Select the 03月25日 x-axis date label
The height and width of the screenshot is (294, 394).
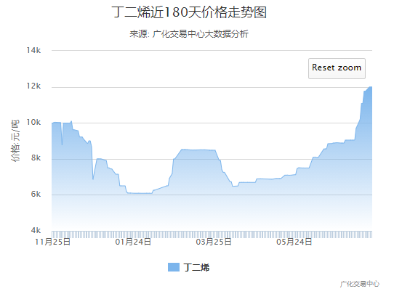pos(214,242)
